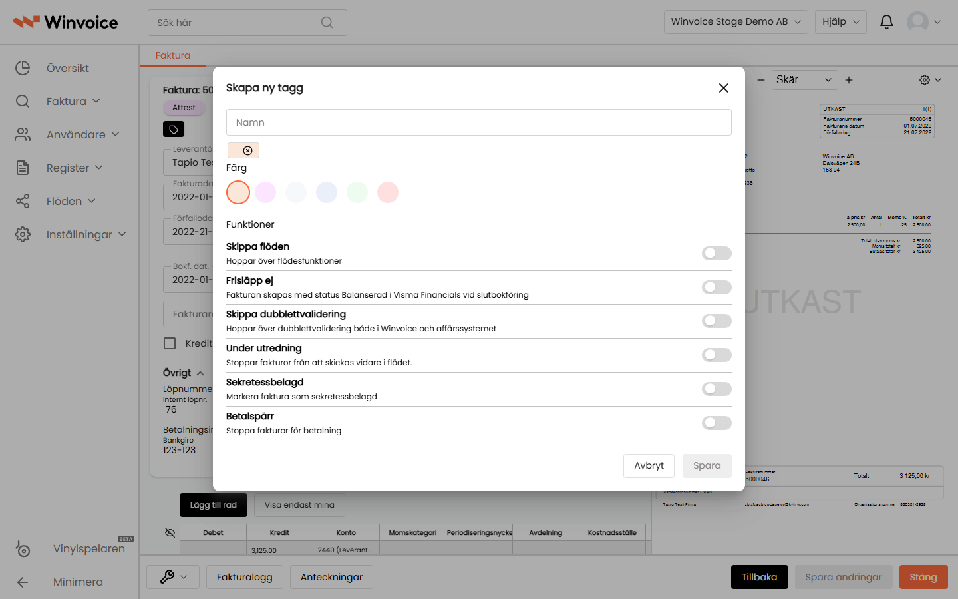Close the Skapa ny tagg dialog
Screen dimensions: 958x599
pos(724,88)
